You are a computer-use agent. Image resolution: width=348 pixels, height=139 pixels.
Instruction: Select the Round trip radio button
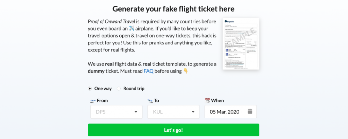[119, 88]
